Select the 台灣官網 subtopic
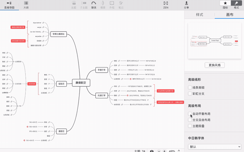This screenshot has width=244, height=152. pos(18,62)
